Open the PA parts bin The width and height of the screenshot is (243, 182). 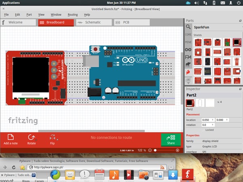[188, 57]
